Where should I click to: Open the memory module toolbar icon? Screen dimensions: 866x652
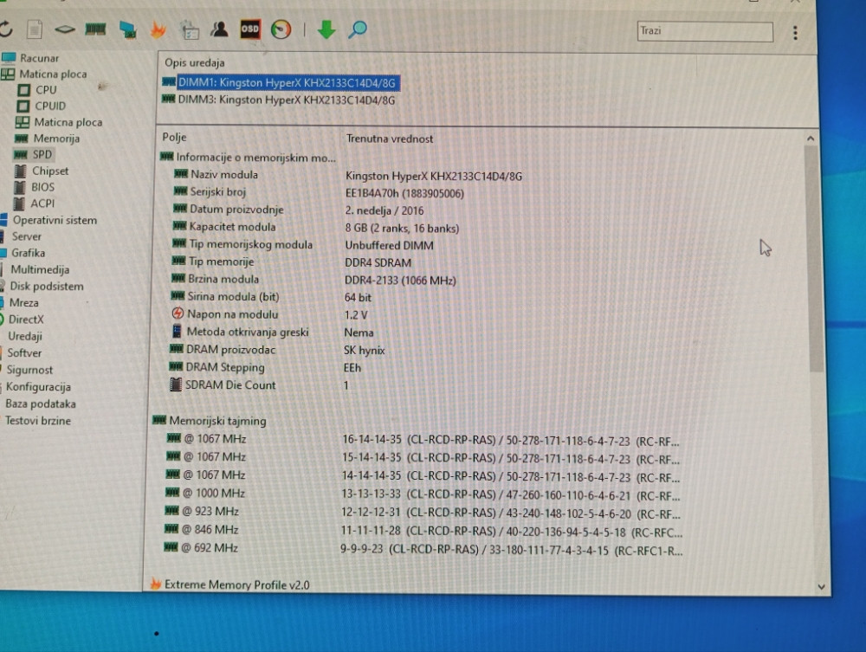[95, 29]
